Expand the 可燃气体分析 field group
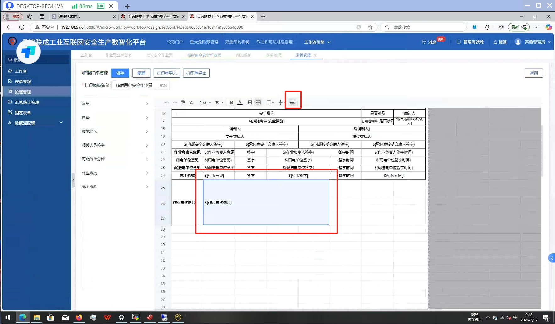The width and height of the screenshot is (555, 324). [x=115, y=159]
